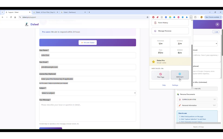Click the Daleel Pro star banner
This screenshot has width=223, height=139.
click(x=170, y=61)
